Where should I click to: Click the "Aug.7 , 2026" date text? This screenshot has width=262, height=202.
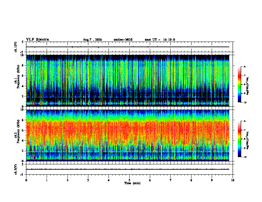coord(92,40)
